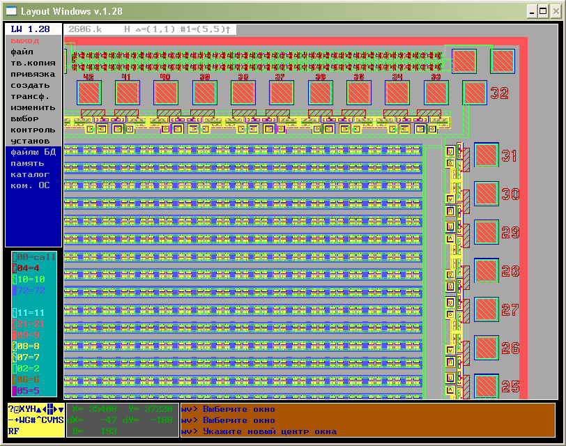
Task: Click the Y= 37220 coordinate readout
Action: click(x=151, y=409)
